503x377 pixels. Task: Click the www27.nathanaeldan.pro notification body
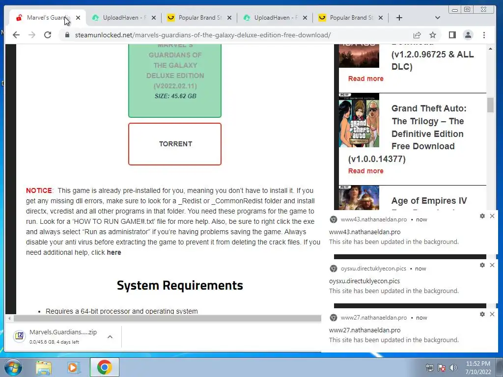(410, 330)
